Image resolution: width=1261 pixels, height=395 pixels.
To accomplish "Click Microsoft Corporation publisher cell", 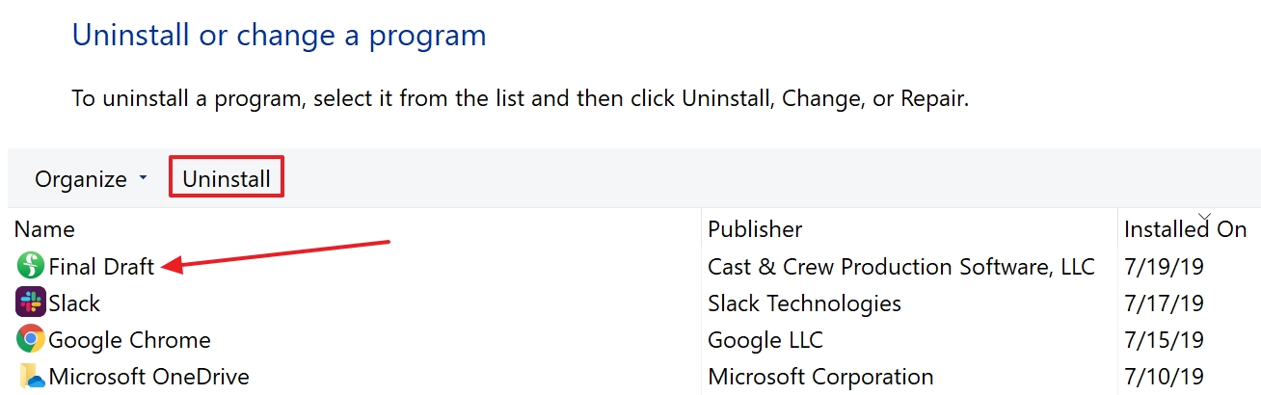I will tap(820, 377).
